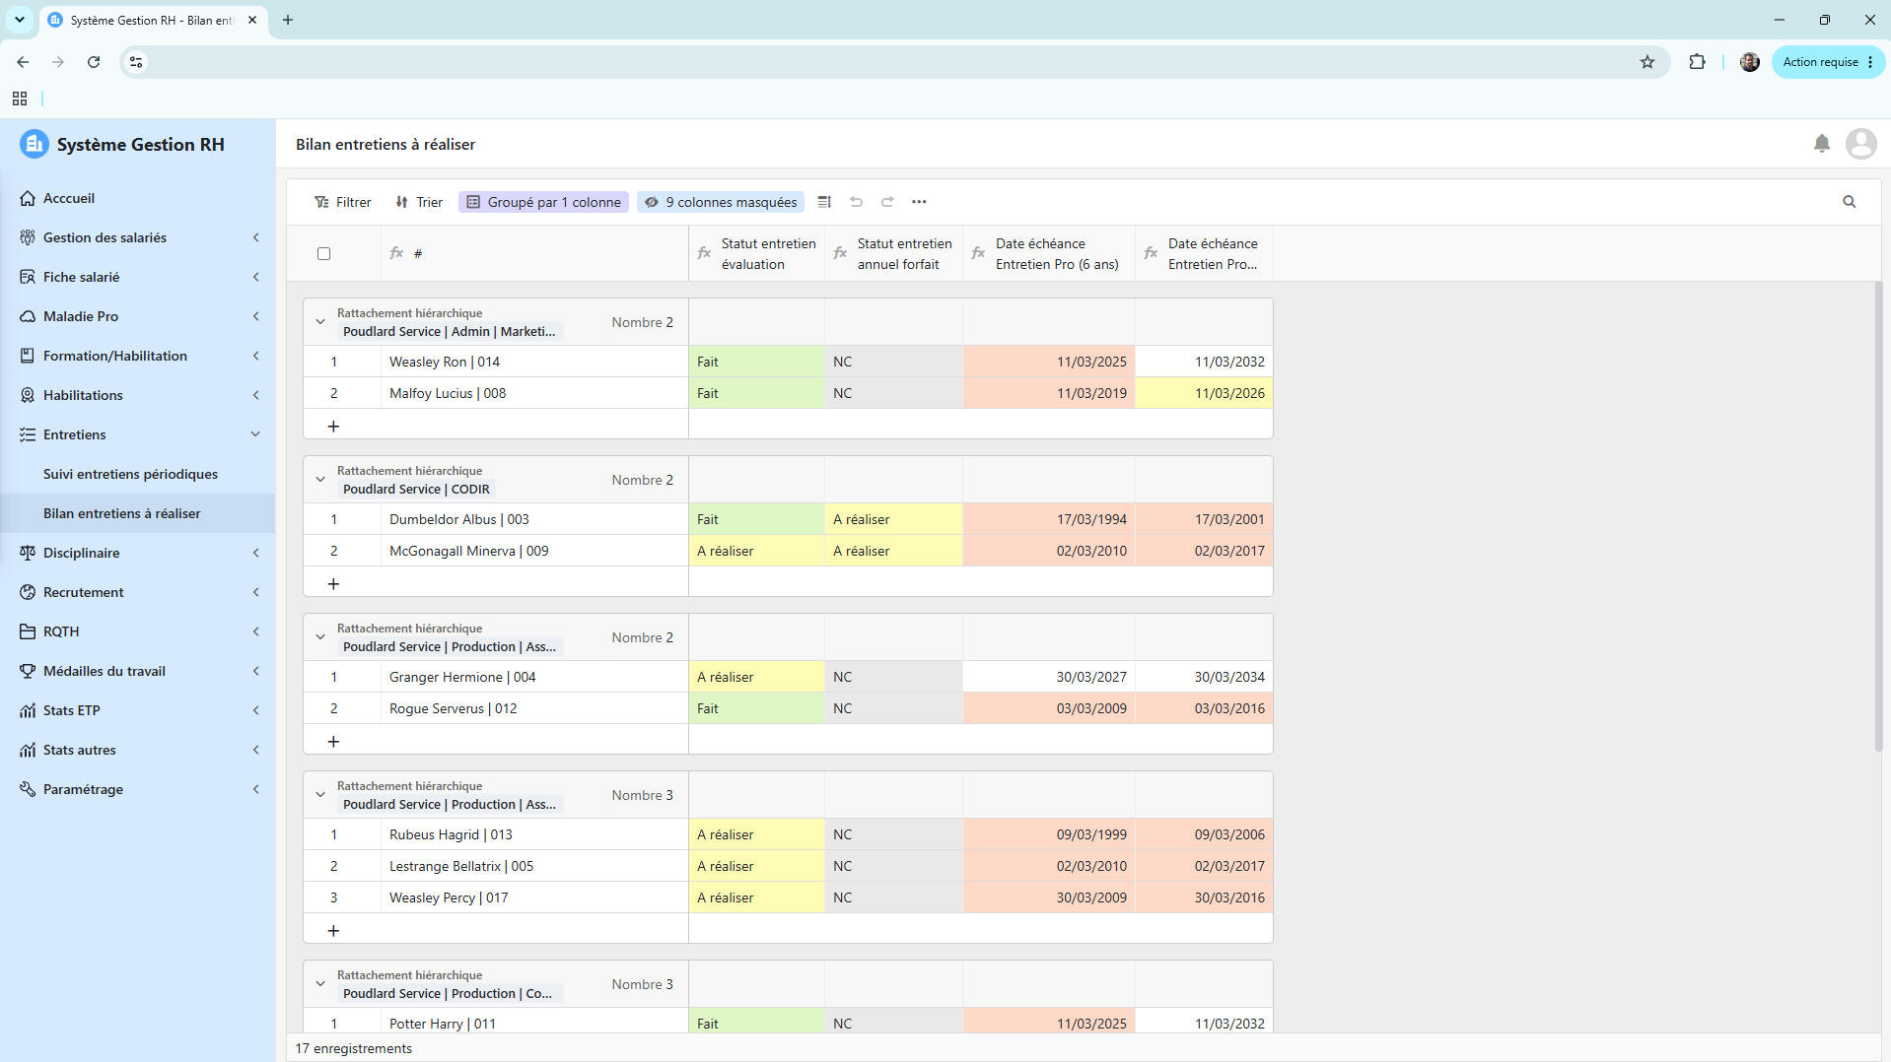Open the notifications bell
The height and width of the screenshot is (1062, 1891).
1822,144
